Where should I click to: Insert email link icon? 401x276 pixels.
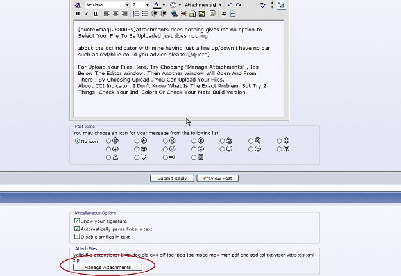192,14
